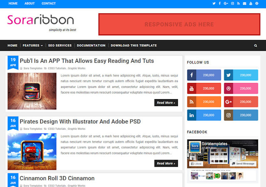Click the Instagram follow button in sidebar
This screenshot has width=266, height=187.
tap(241, 115)
